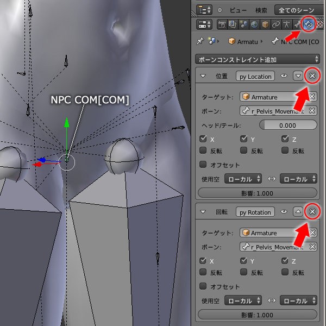Uncheck Y axis in Location constraint
326x326 pixels.
(x=243, y=139)
